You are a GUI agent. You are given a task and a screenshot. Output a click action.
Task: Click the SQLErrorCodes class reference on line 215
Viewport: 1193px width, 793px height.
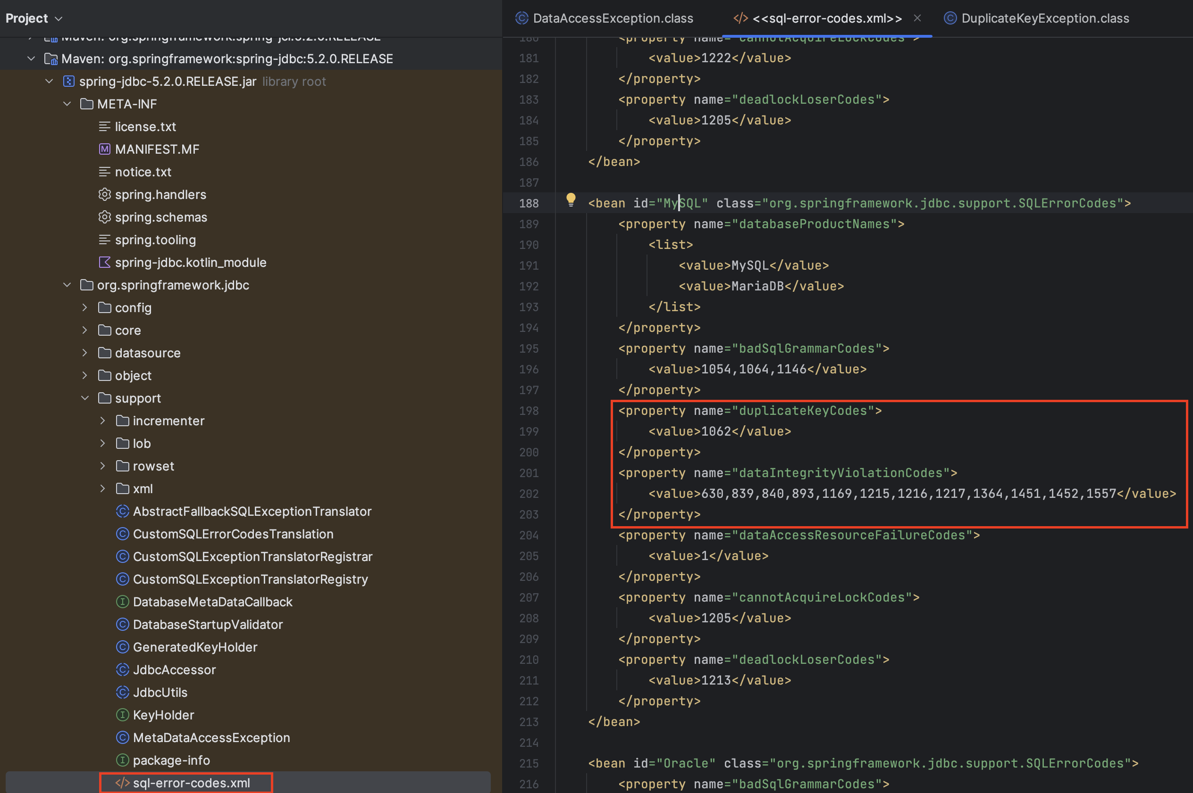tap(1075, 763)
